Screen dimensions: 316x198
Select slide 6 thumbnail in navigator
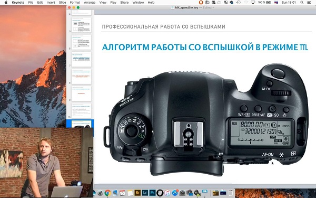click(82, 42)
